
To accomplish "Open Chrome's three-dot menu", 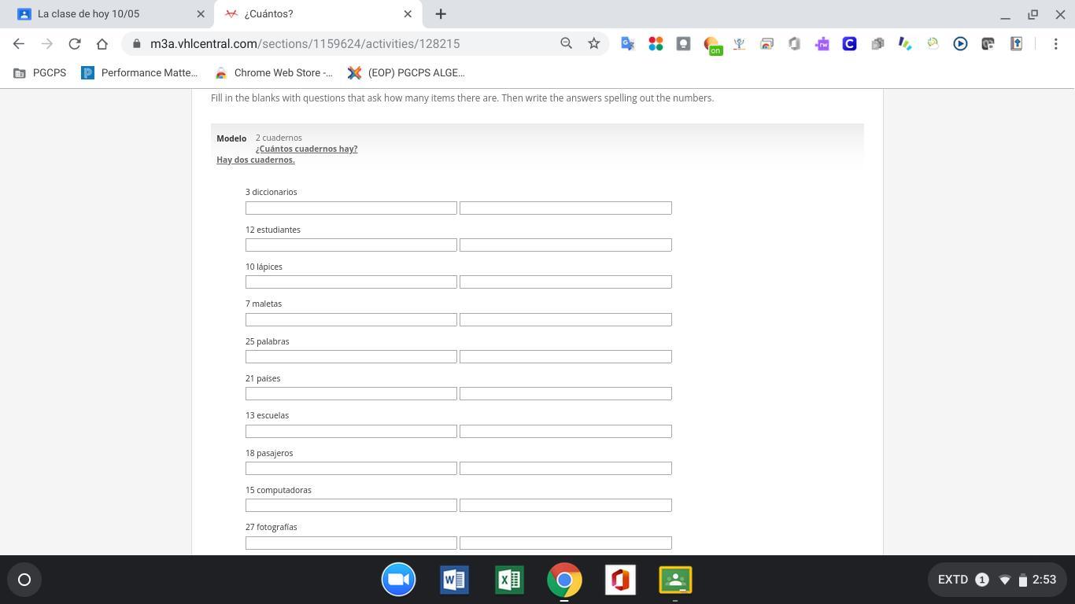I will pyautogui.click(x=1056, y=44).
